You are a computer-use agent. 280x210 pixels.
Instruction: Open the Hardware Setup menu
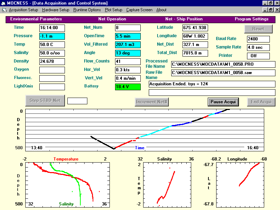[x=55, y=10]
